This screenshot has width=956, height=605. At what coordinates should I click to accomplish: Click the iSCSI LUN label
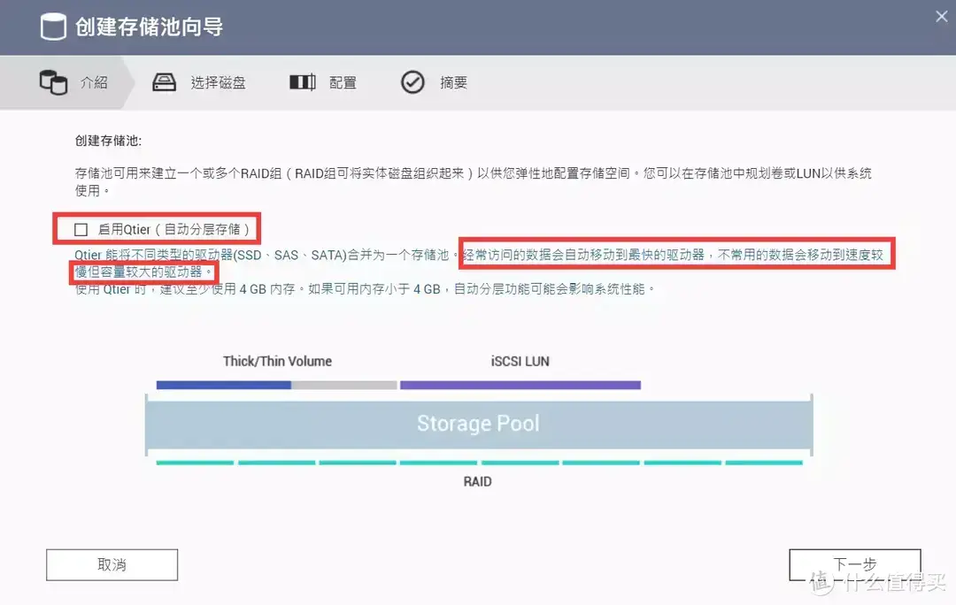pyautogui.click(x=521, y=361)
